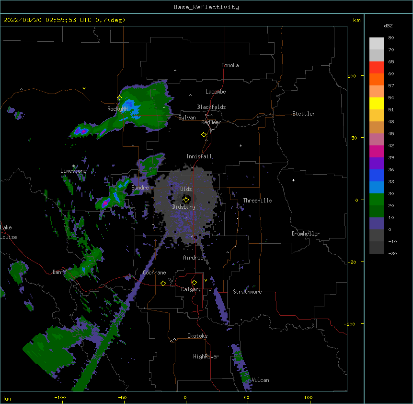This screenshot has height=404, width=413.
Task: Click the white caret marker west of Lacombe
Action: [190, 95]
